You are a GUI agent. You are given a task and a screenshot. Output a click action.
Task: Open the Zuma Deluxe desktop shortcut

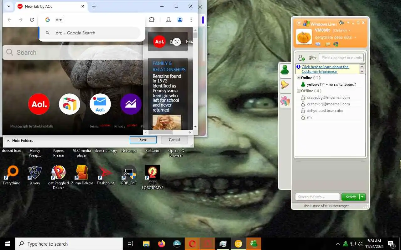(x=82, y=176)
